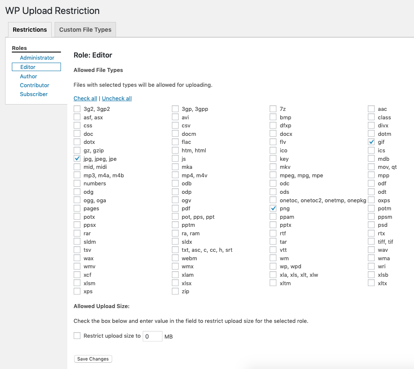Click the Save Changes button
The height and width of the screenshot is (369, 414).
tap(93, 359)
